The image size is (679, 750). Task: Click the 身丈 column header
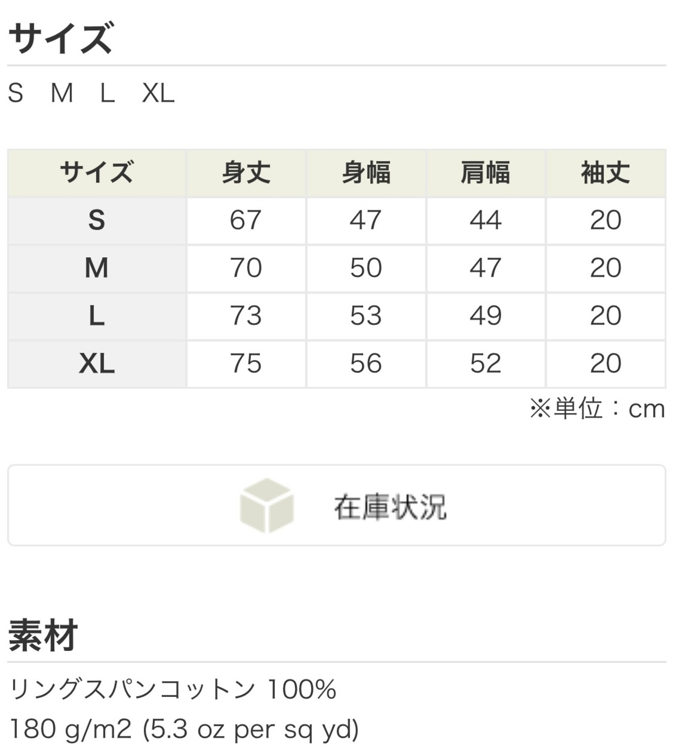[x=246, y=173]
